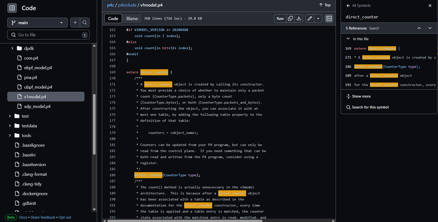Close the symbols panel
Screen dimensions: 438x222
430,5
